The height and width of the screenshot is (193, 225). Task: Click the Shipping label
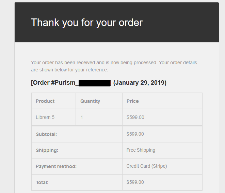coord(47,150)
